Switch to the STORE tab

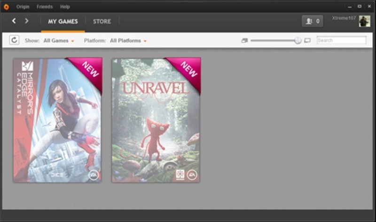coord(102,21)
